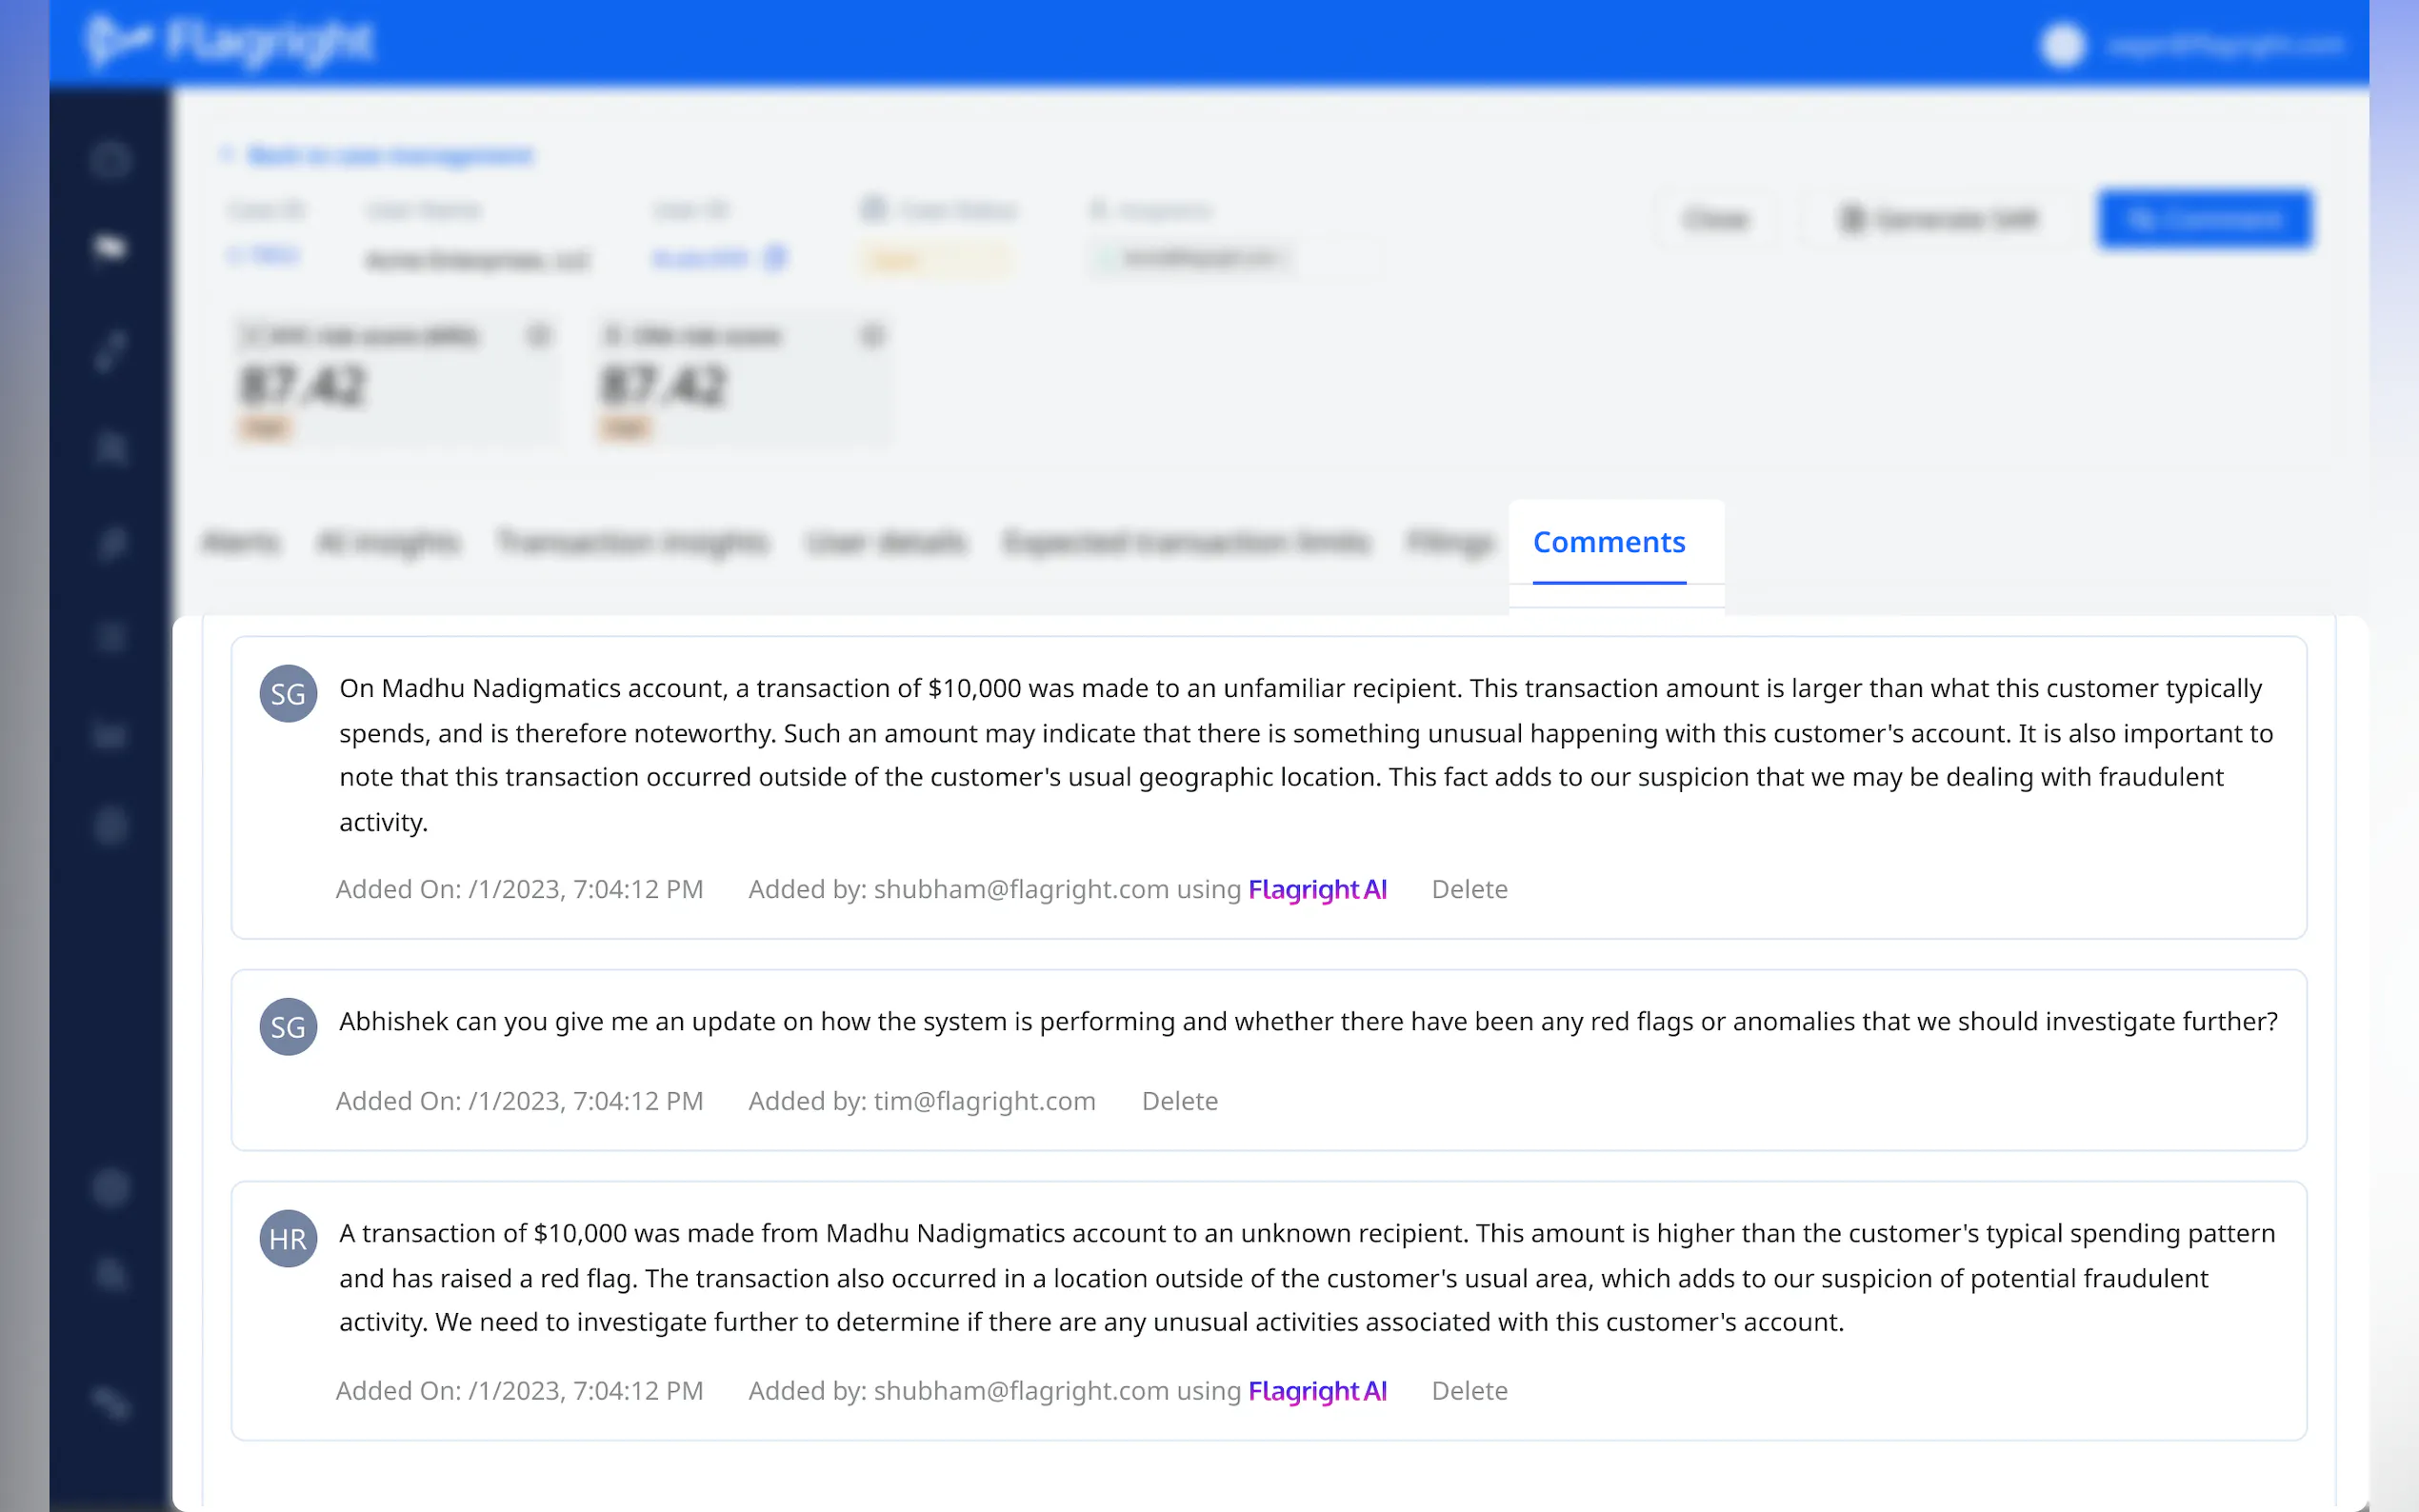The image size is (2419, 1512).
Task: Click info icon on DRS risk score card
Action: (x=872, y=335)
